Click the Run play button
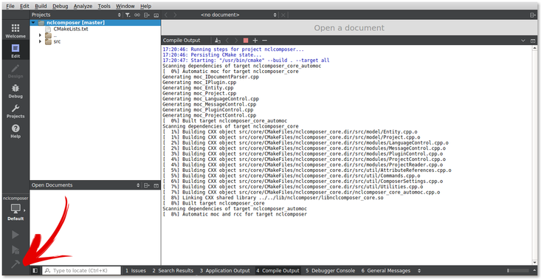This screenshot has height=279, width=541. (x=15, y=235)
